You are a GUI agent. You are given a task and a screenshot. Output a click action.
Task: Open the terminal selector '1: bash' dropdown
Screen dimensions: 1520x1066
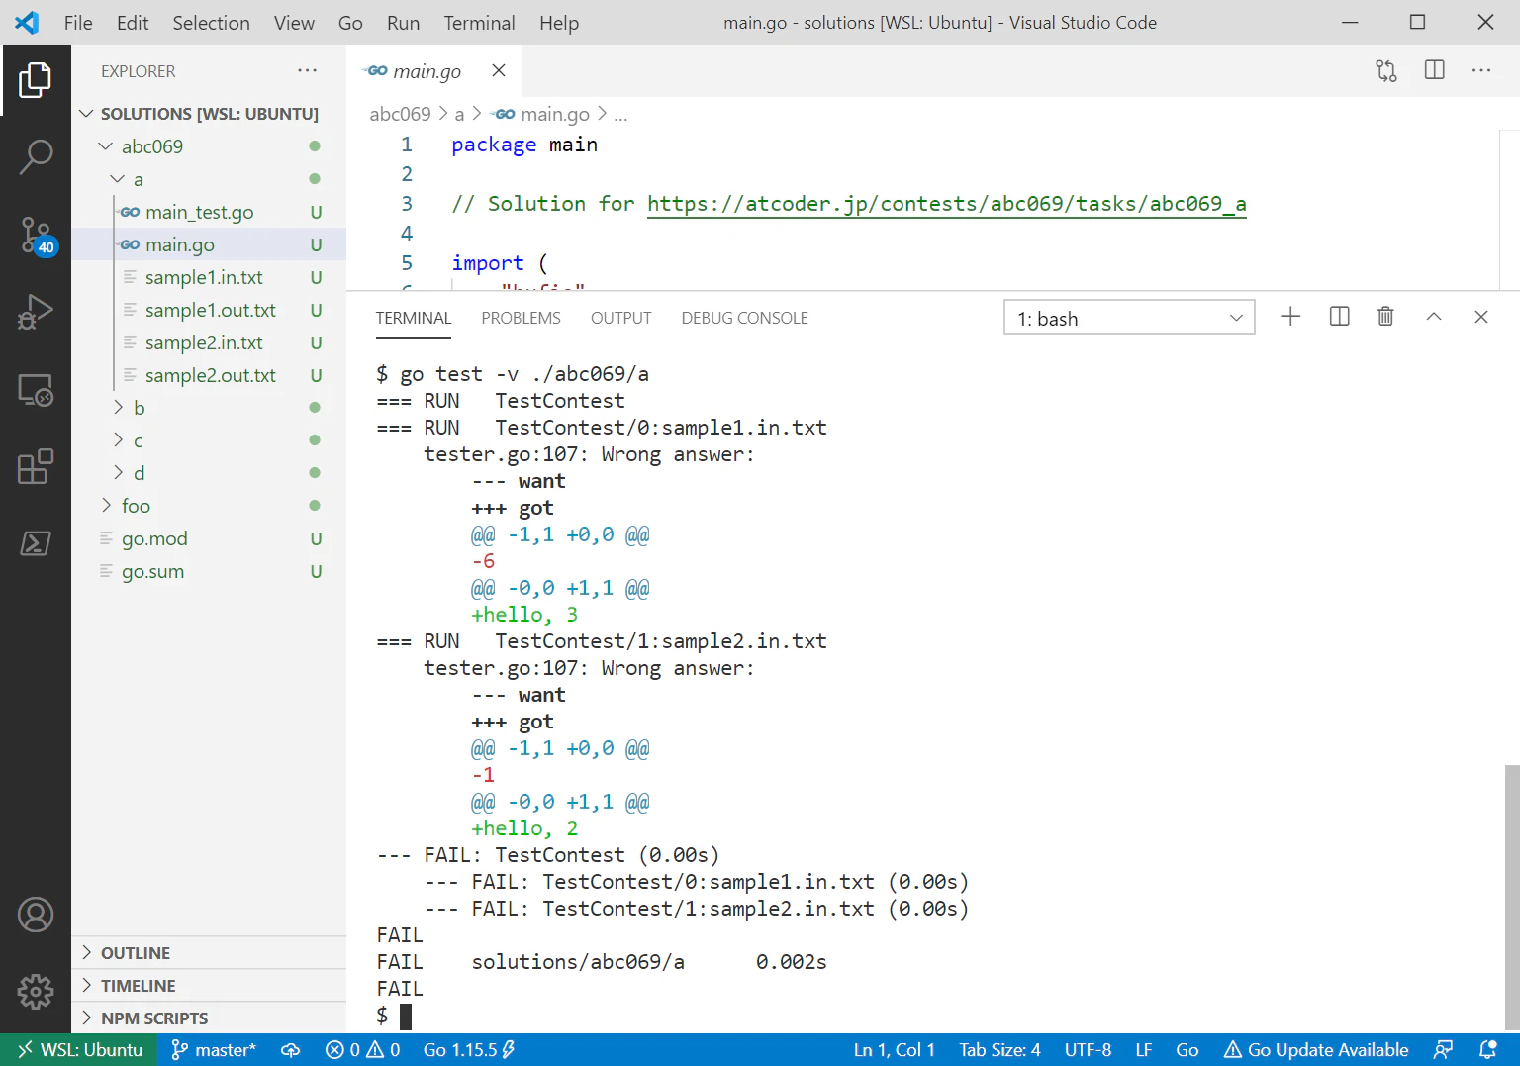tap(1129, 318)
